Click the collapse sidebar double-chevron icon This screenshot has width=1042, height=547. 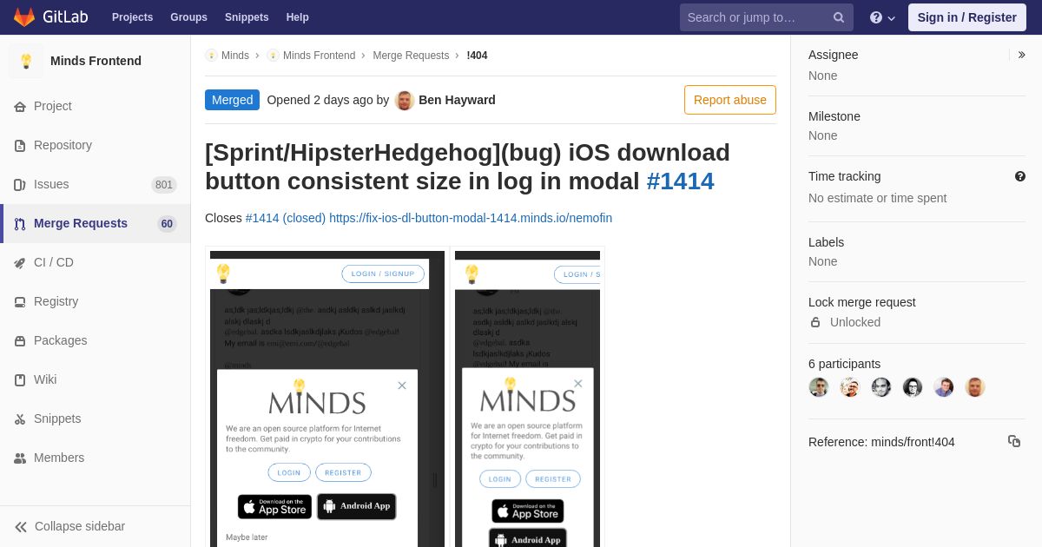pos(21,527)
